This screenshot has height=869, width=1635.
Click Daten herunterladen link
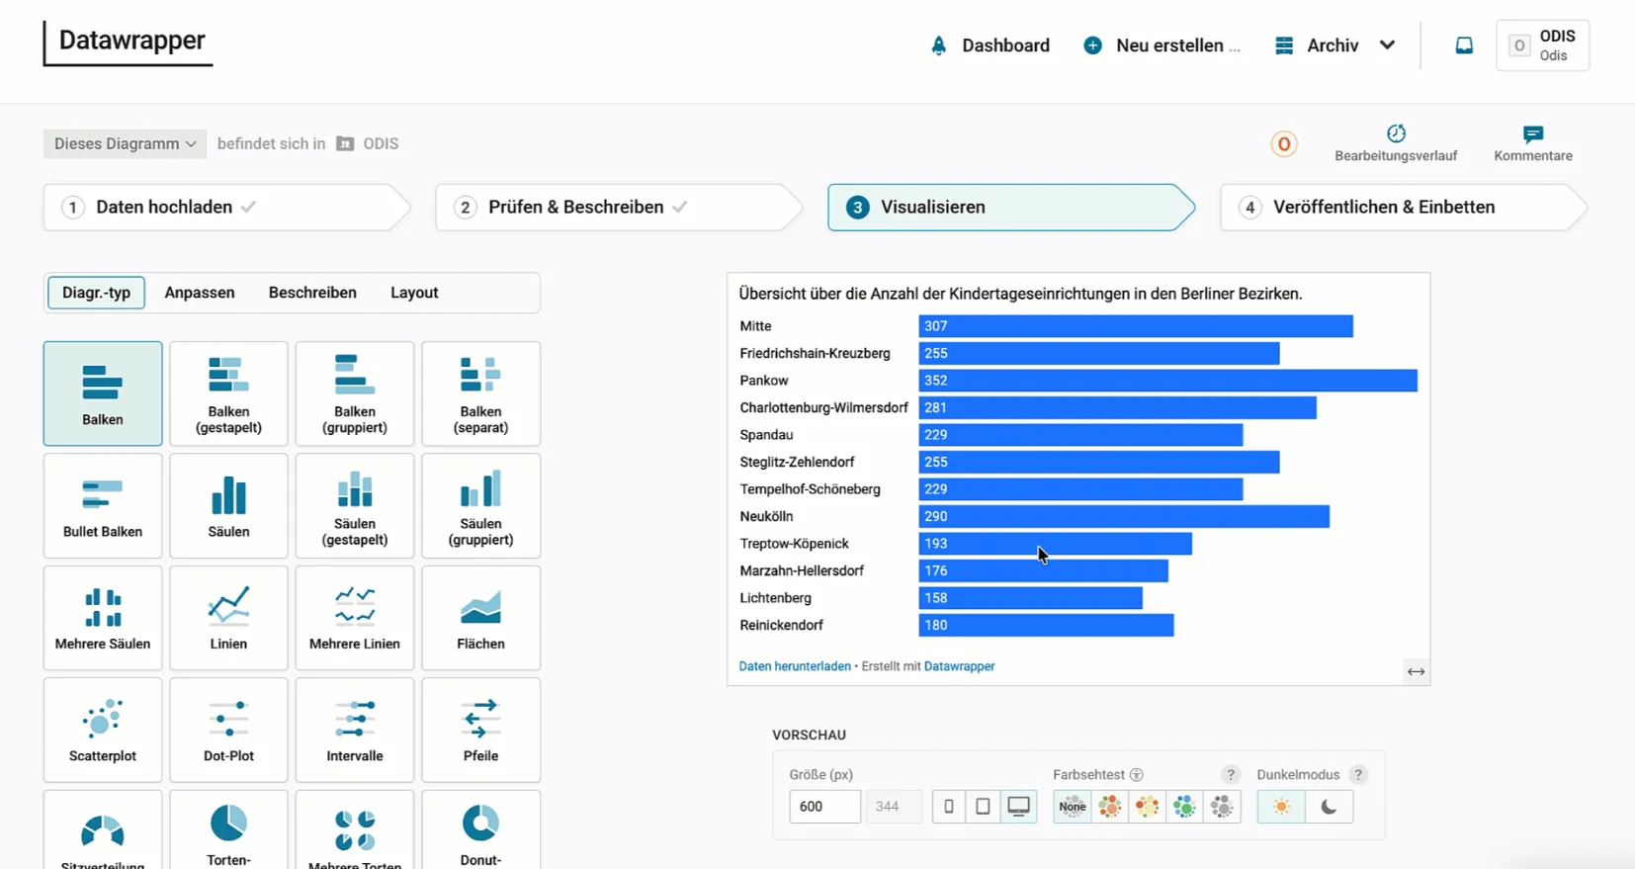pyautogui.click(x=795, y=666)
